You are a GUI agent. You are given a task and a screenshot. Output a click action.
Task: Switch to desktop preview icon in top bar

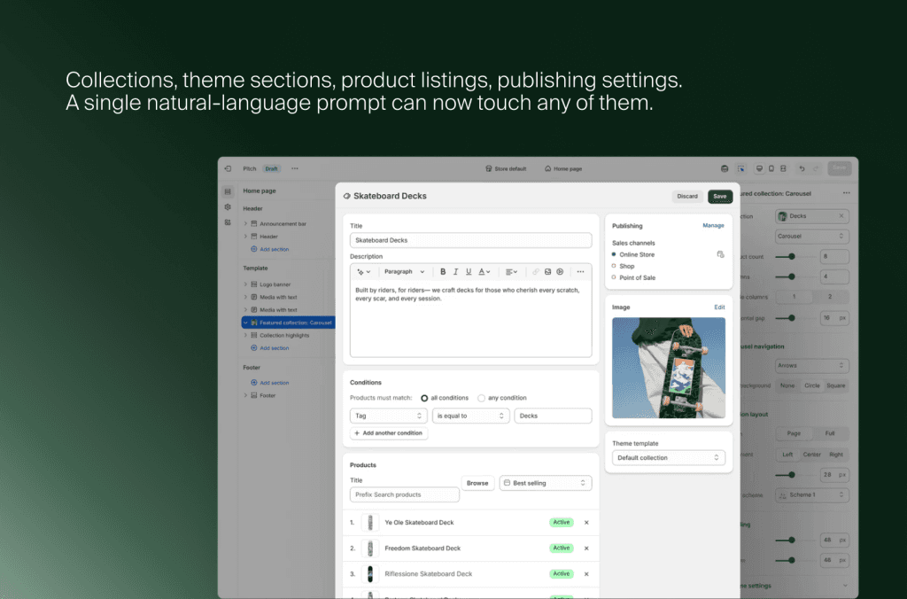pyautogui.click(x=759, y=168)
